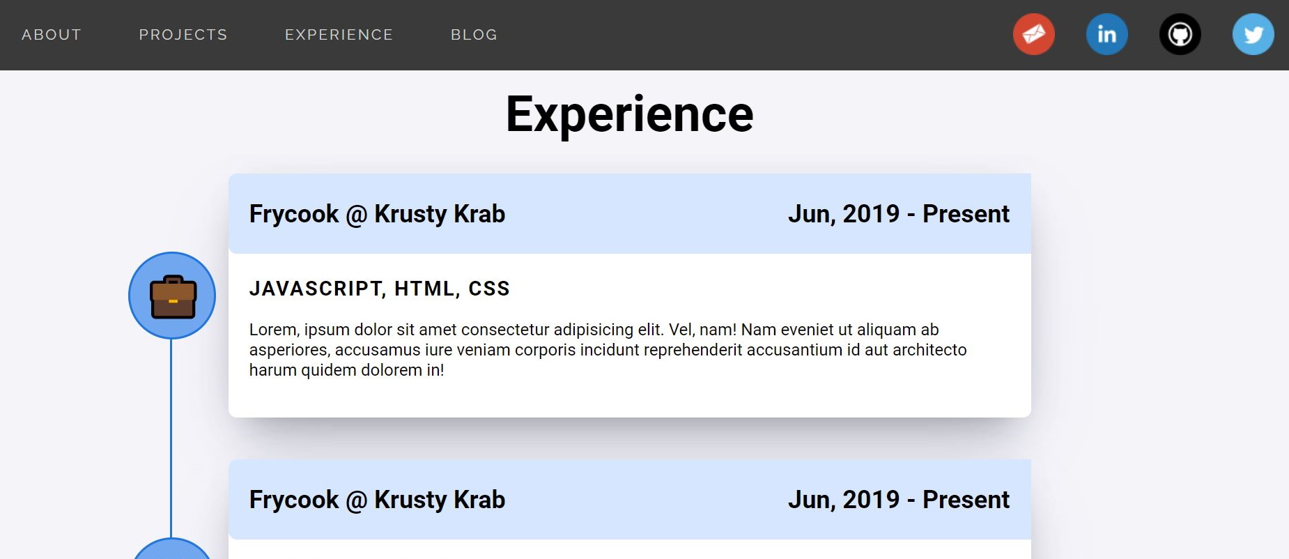
Task: Click the JAVASCRIPT, HTML, CSS subtitle
Action: 380,289
